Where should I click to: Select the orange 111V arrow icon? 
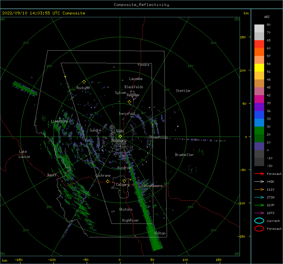click(259, 189)
